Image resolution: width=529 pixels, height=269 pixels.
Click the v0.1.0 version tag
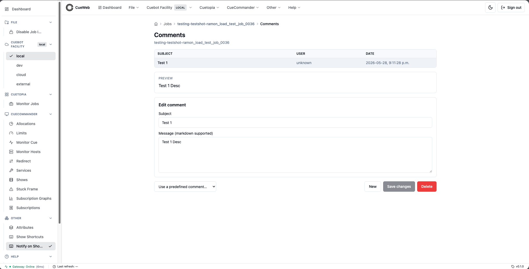tap(517, 266)
